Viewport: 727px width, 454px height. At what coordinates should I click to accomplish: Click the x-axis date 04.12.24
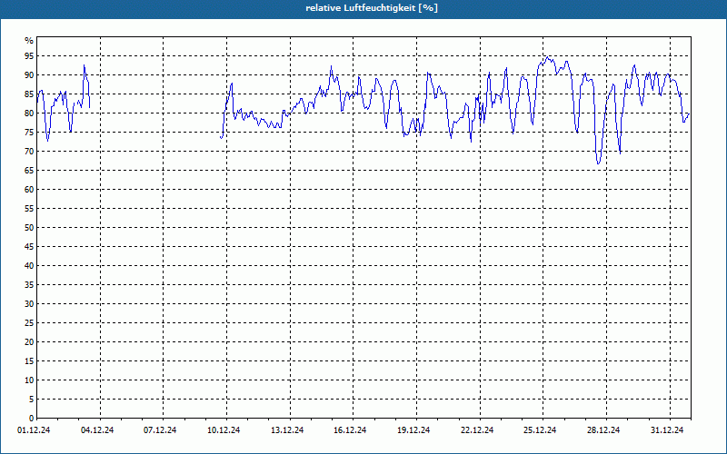(97, 430)
